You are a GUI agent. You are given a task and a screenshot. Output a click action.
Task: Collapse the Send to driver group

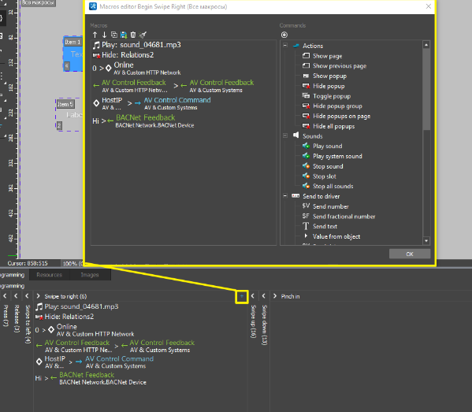point(285,196)
